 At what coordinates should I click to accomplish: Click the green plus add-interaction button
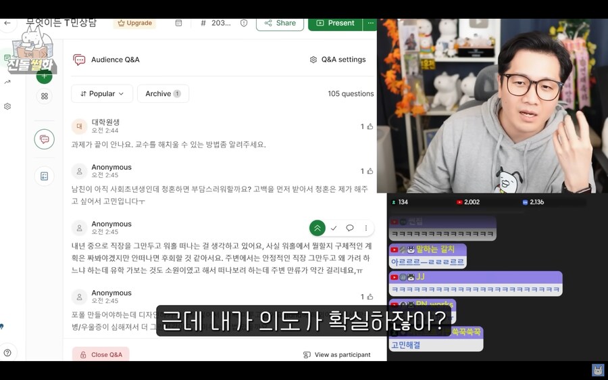(x=44, y=76)
